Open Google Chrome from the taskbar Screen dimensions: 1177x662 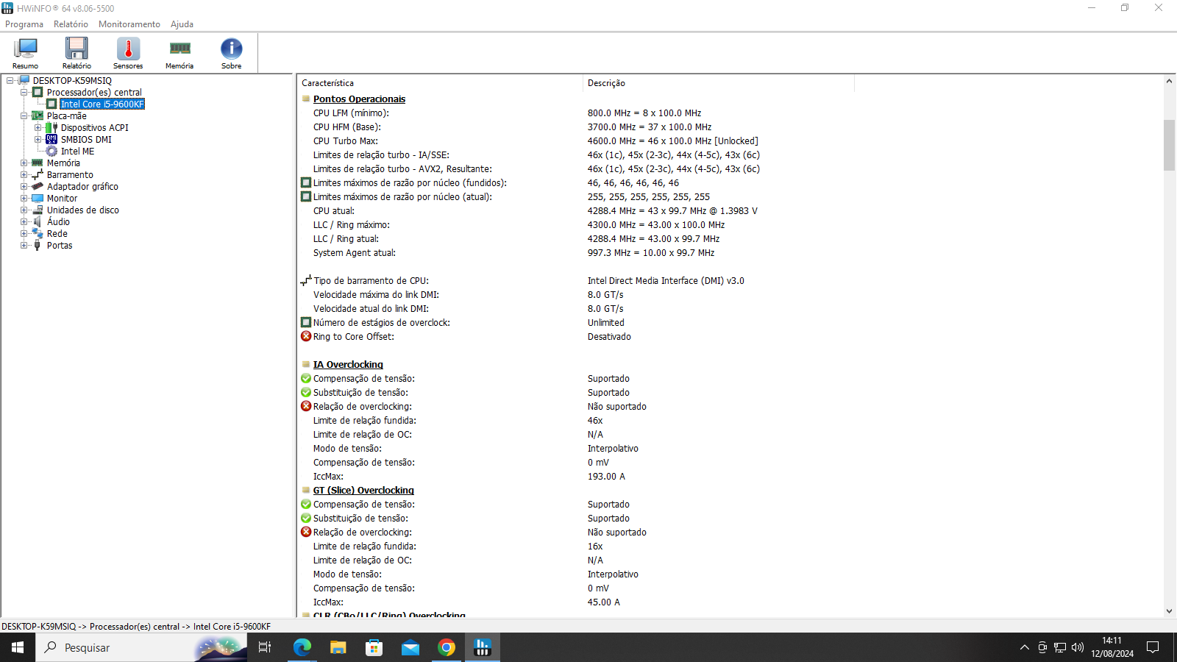(x=447, y=647)
